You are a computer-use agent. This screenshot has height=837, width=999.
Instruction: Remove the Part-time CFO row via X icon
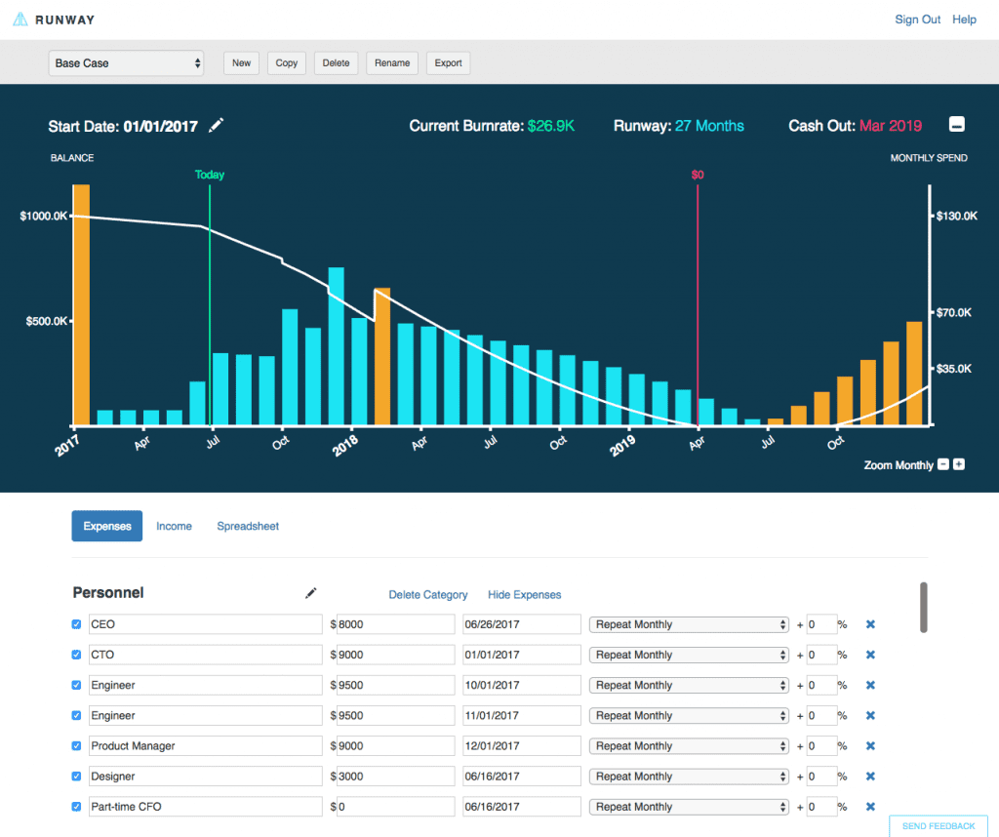(869, 806)
